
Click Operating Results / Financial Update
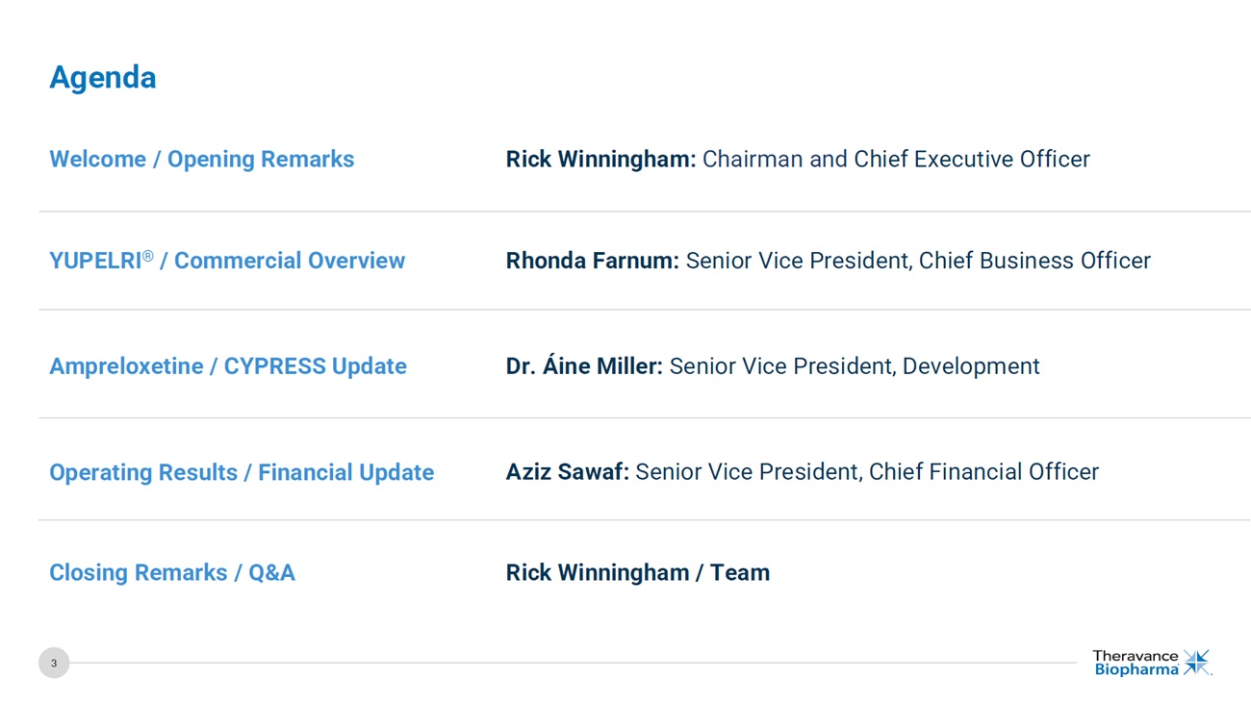point(242,472)
